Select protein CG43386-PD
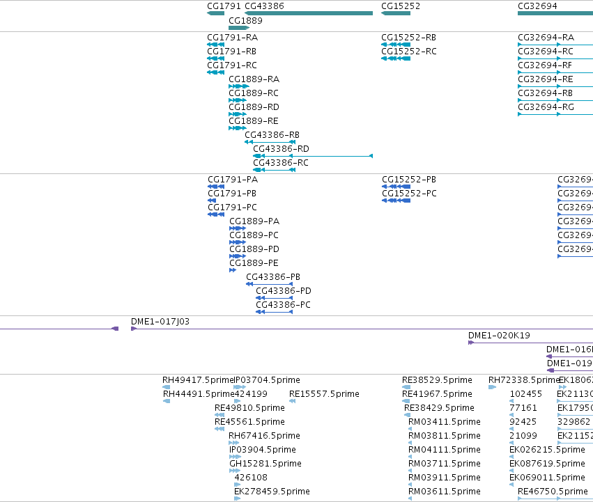 click(x=284, y=291)
